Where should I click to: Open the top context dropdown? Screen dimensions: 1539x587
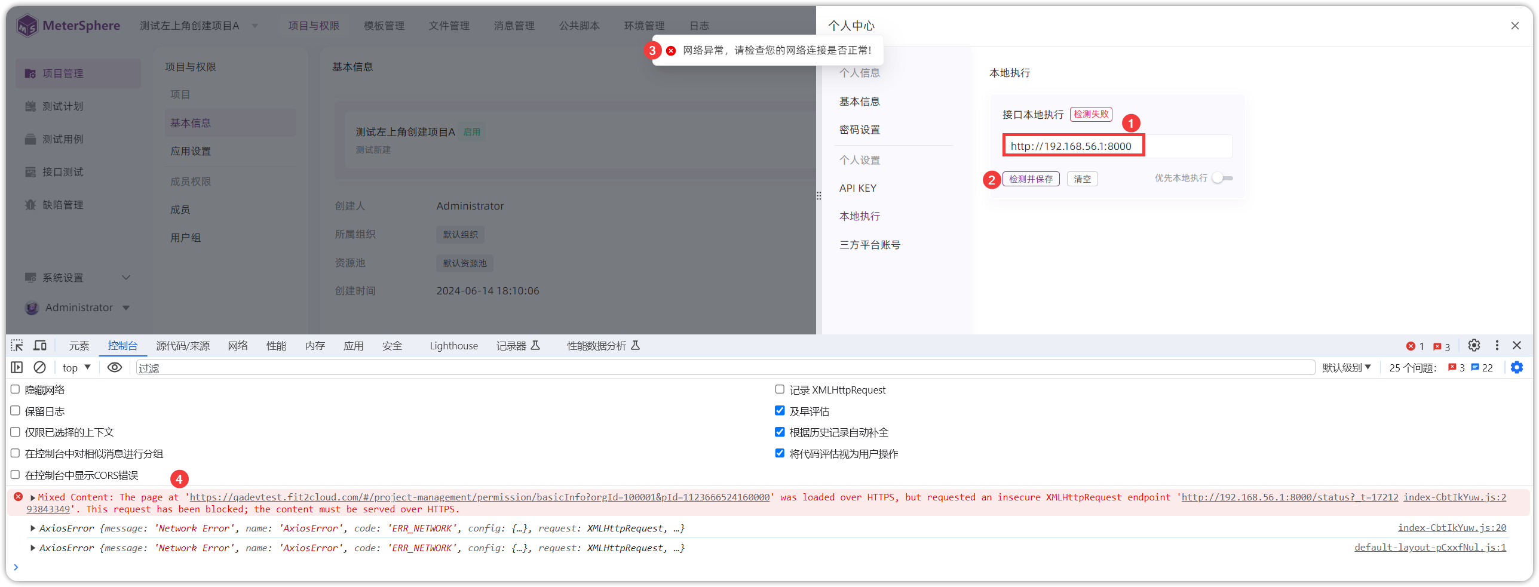pyautogui.click(x=76, y=368)
